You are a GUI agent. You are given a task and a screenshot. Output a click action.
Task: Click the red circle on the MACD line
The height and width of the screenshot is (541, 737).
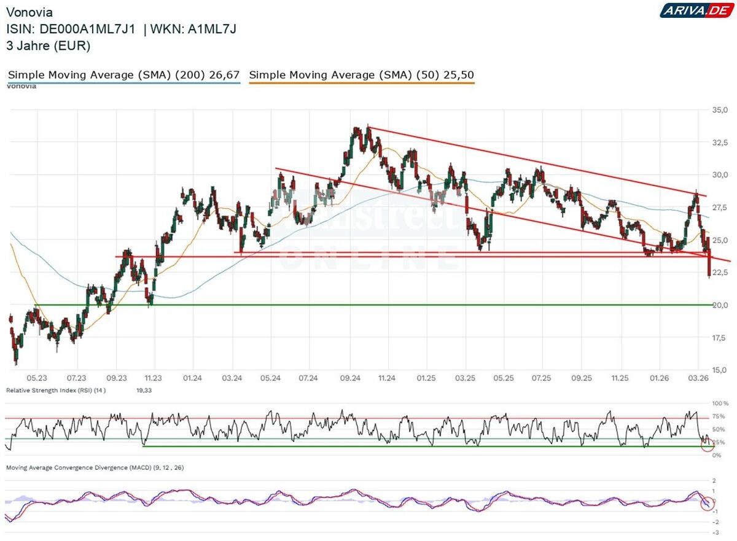(708, 504)
